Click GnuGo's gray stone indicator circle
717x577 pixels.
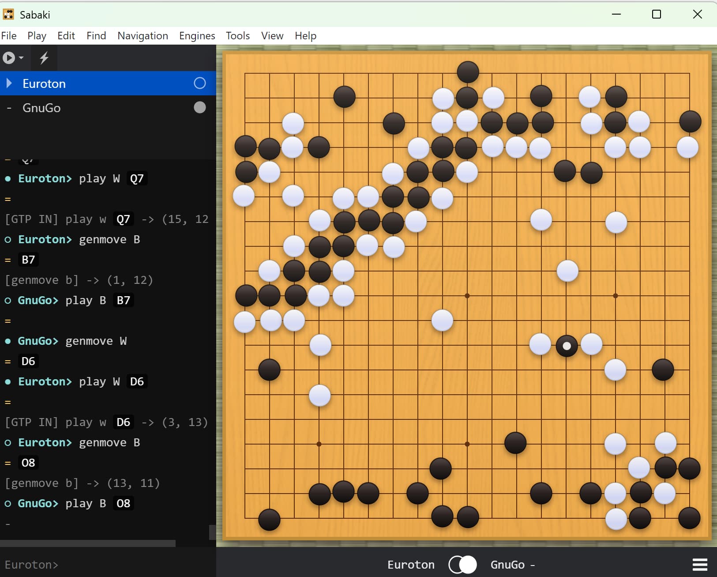(x=199, y=108)
